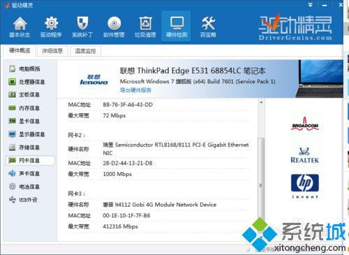
Task: Open the 垃圾清理 recycle bin icon
Action: coord(145,27)
